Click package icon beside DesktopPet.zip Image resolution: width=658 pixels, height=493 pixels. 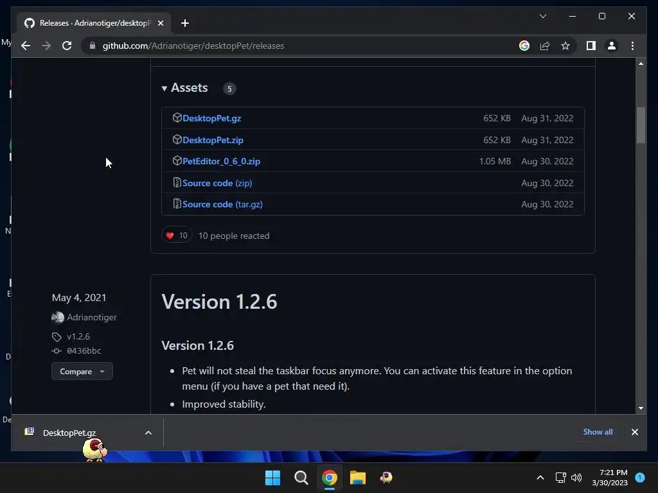tap(177, 139)
